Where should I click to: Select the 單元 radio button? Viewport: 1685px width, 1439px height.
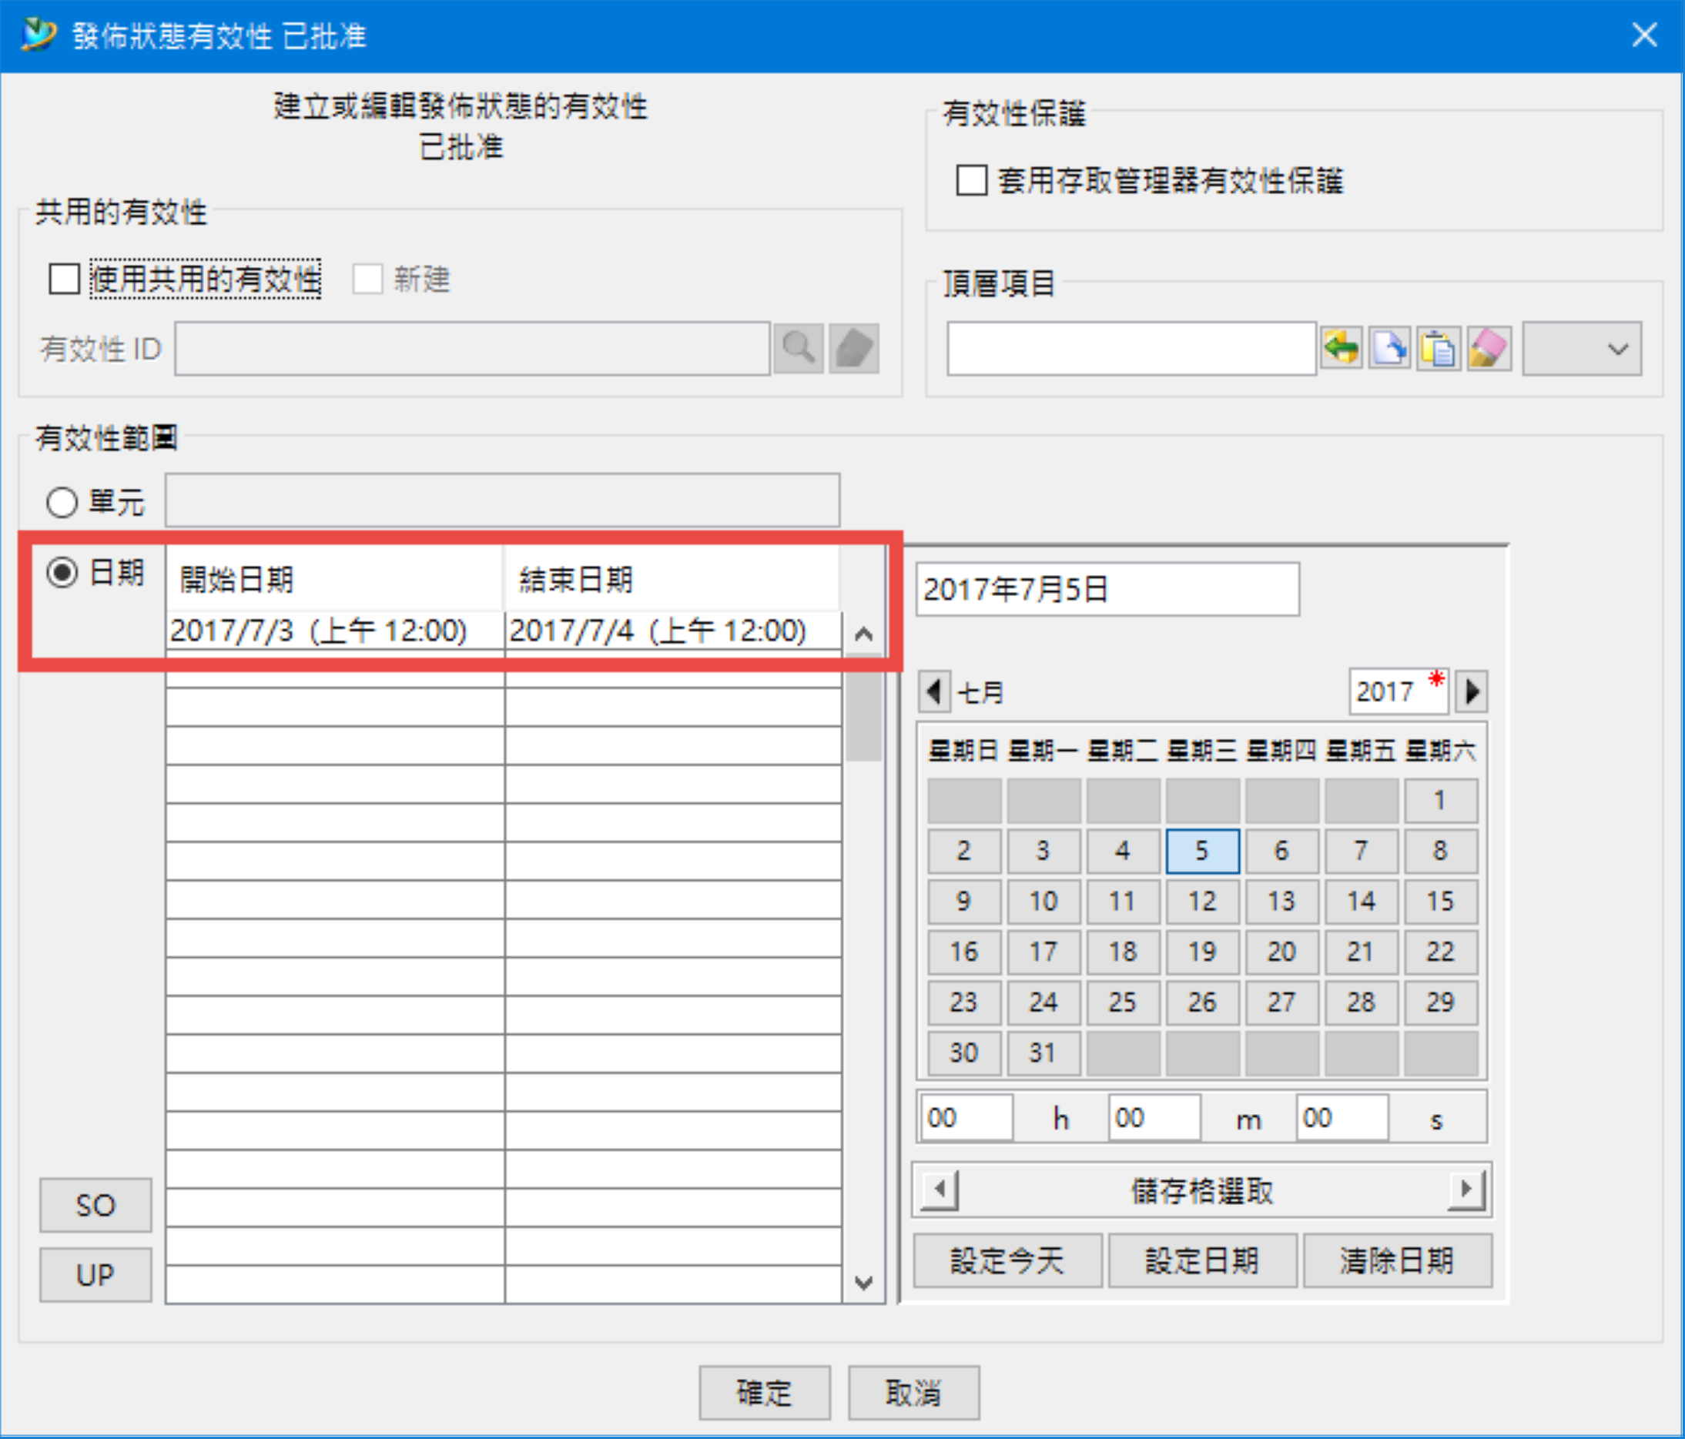pyautogui.click(x=62, y=502)
